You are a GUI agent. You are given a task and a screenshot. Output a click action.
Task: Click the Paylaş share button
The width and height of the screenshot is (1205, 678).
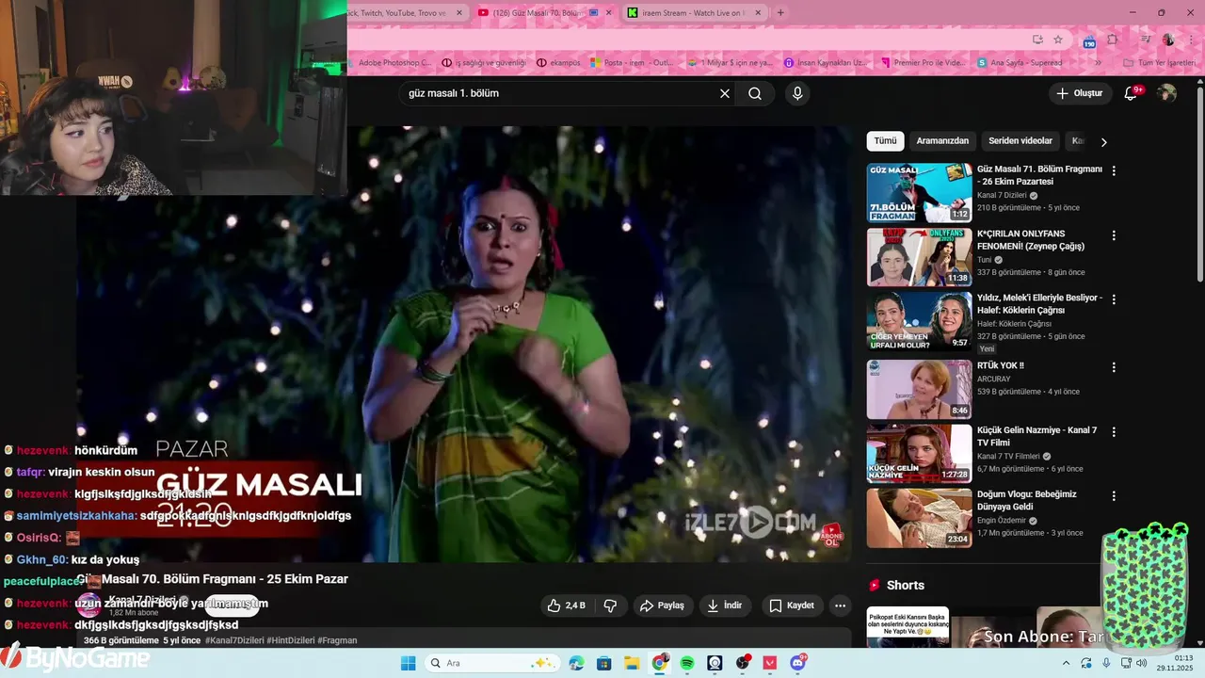662,605
